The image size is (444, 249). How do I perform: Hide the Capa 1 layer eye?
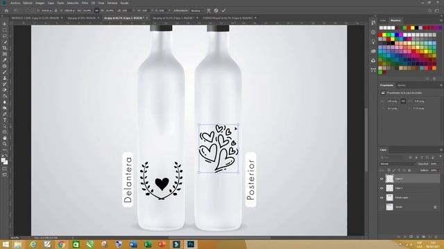(382, 188)
